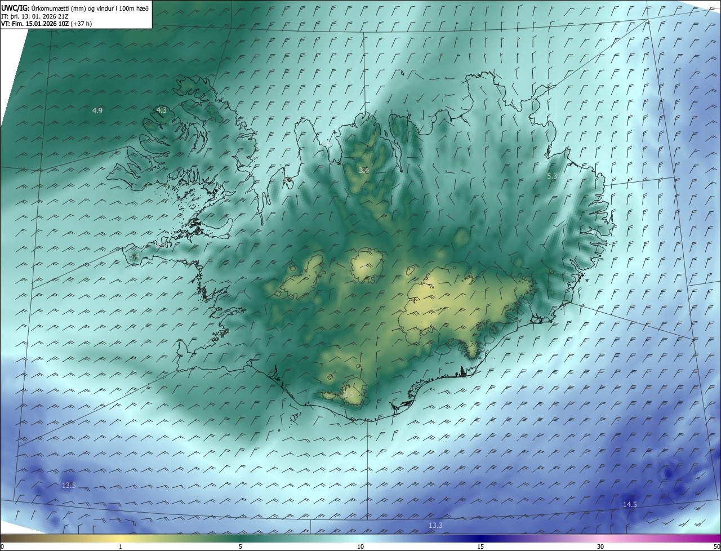
Task: Click the 5.4 value on the western peninsula
Action: click(133, 256)
